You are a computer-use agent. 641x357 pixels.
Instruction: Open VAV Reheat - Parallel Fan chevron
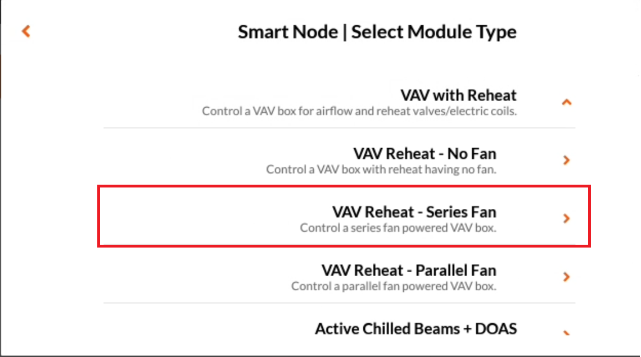[566, 277]
